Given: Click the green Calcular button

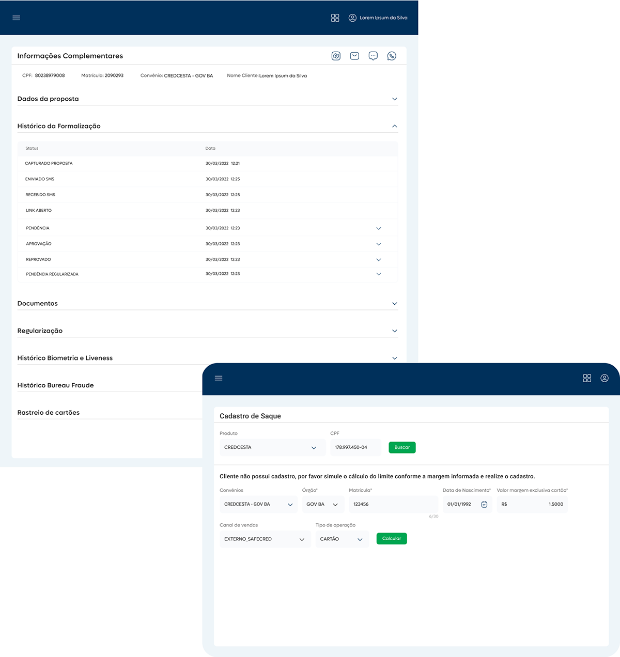Looking at the screenshot, I should (392, 538).
